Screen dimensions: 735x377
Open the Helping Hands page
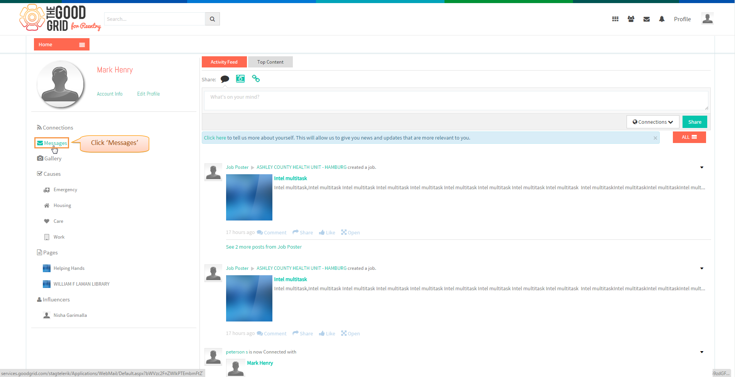click(64, 268)
